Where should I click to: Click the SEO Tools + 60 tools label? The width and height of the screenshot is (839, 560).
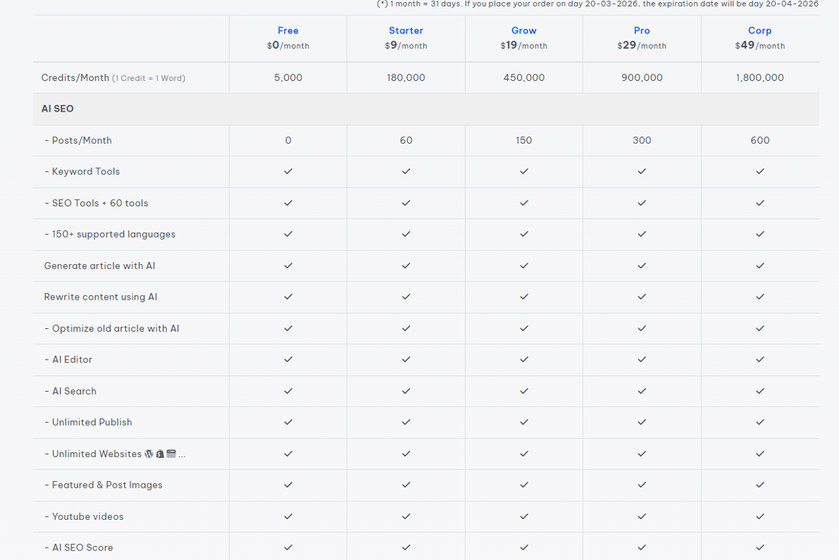(96, 203)
